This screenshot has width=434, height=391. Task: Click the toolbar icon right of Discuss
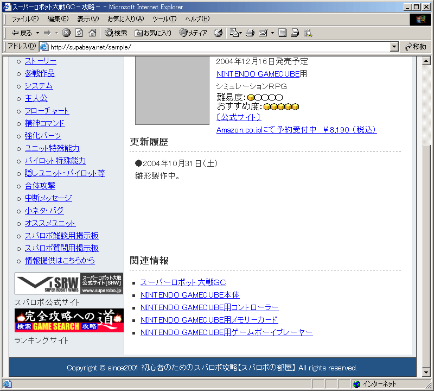click(x=295, y=33)
